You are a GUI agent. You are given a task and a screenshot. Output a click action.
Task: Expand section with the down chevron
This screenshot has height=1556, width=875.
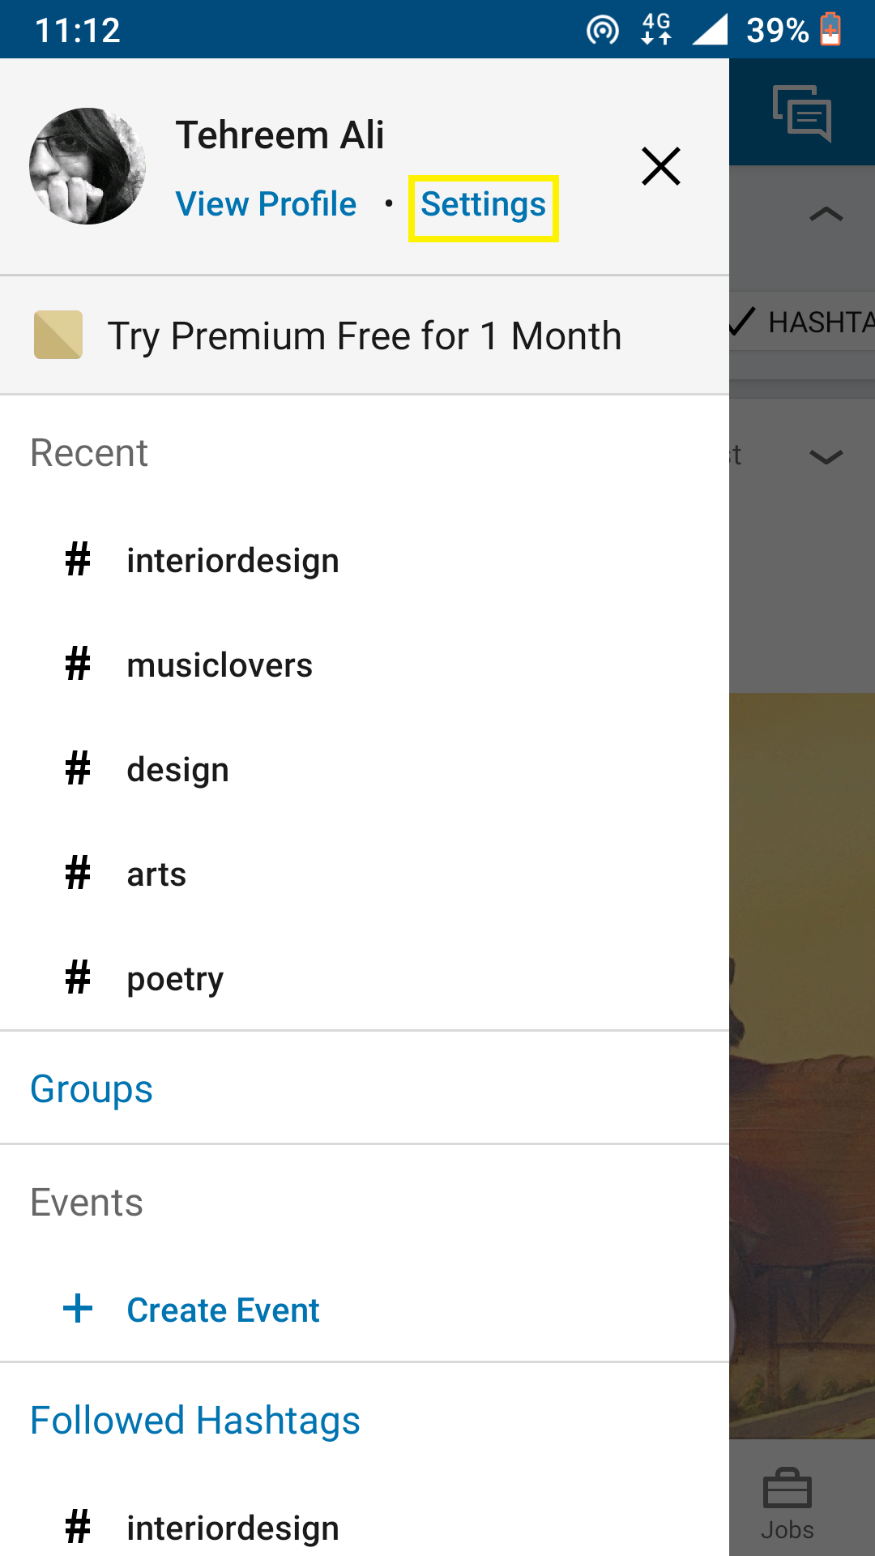(826, 457)
